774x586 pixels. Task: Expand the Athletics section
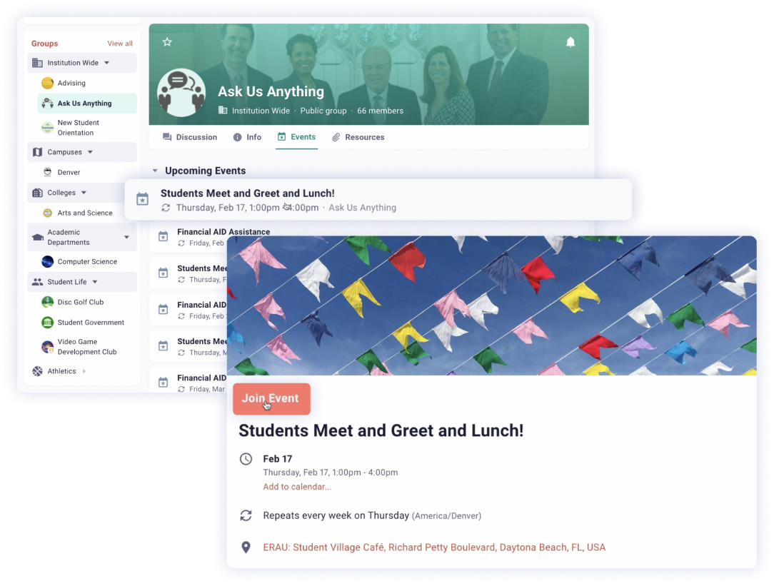click(84, 371)
